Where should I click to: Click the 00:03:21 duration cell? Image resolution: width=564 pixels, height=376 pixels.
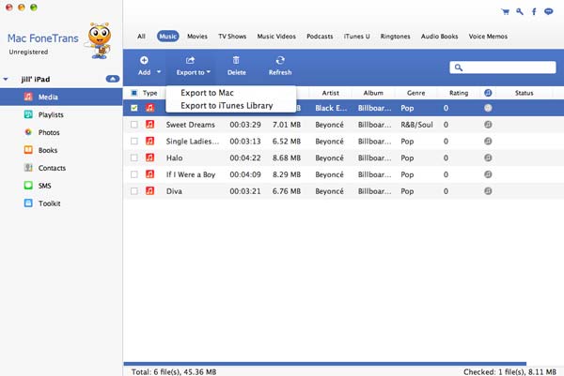click(x=245, y=191)
